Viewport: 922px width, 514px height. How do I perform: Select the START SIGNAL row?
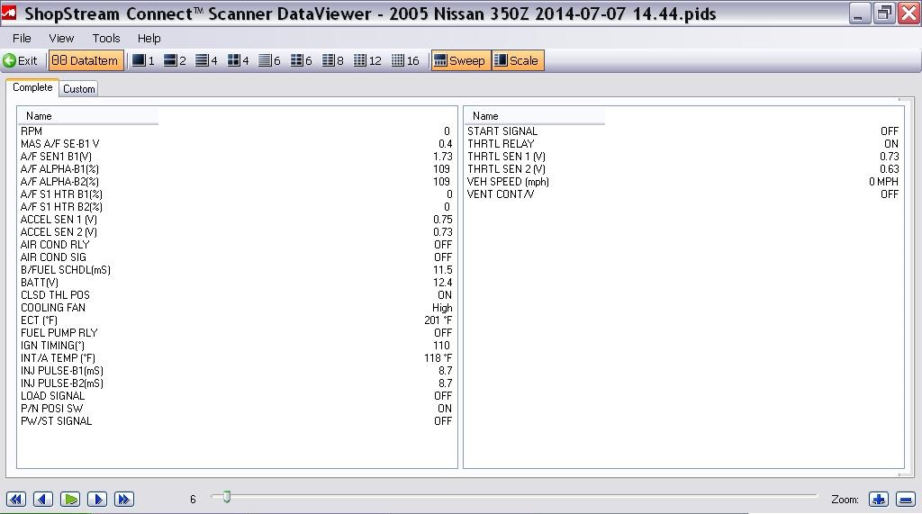(x=683, y=131)
